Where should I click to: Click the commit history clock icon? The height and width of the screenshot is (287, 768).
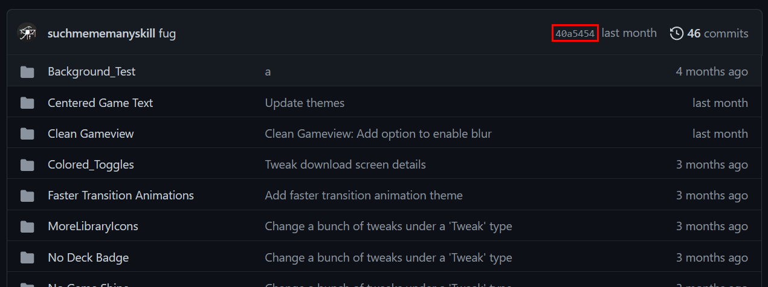click(677, 33)
